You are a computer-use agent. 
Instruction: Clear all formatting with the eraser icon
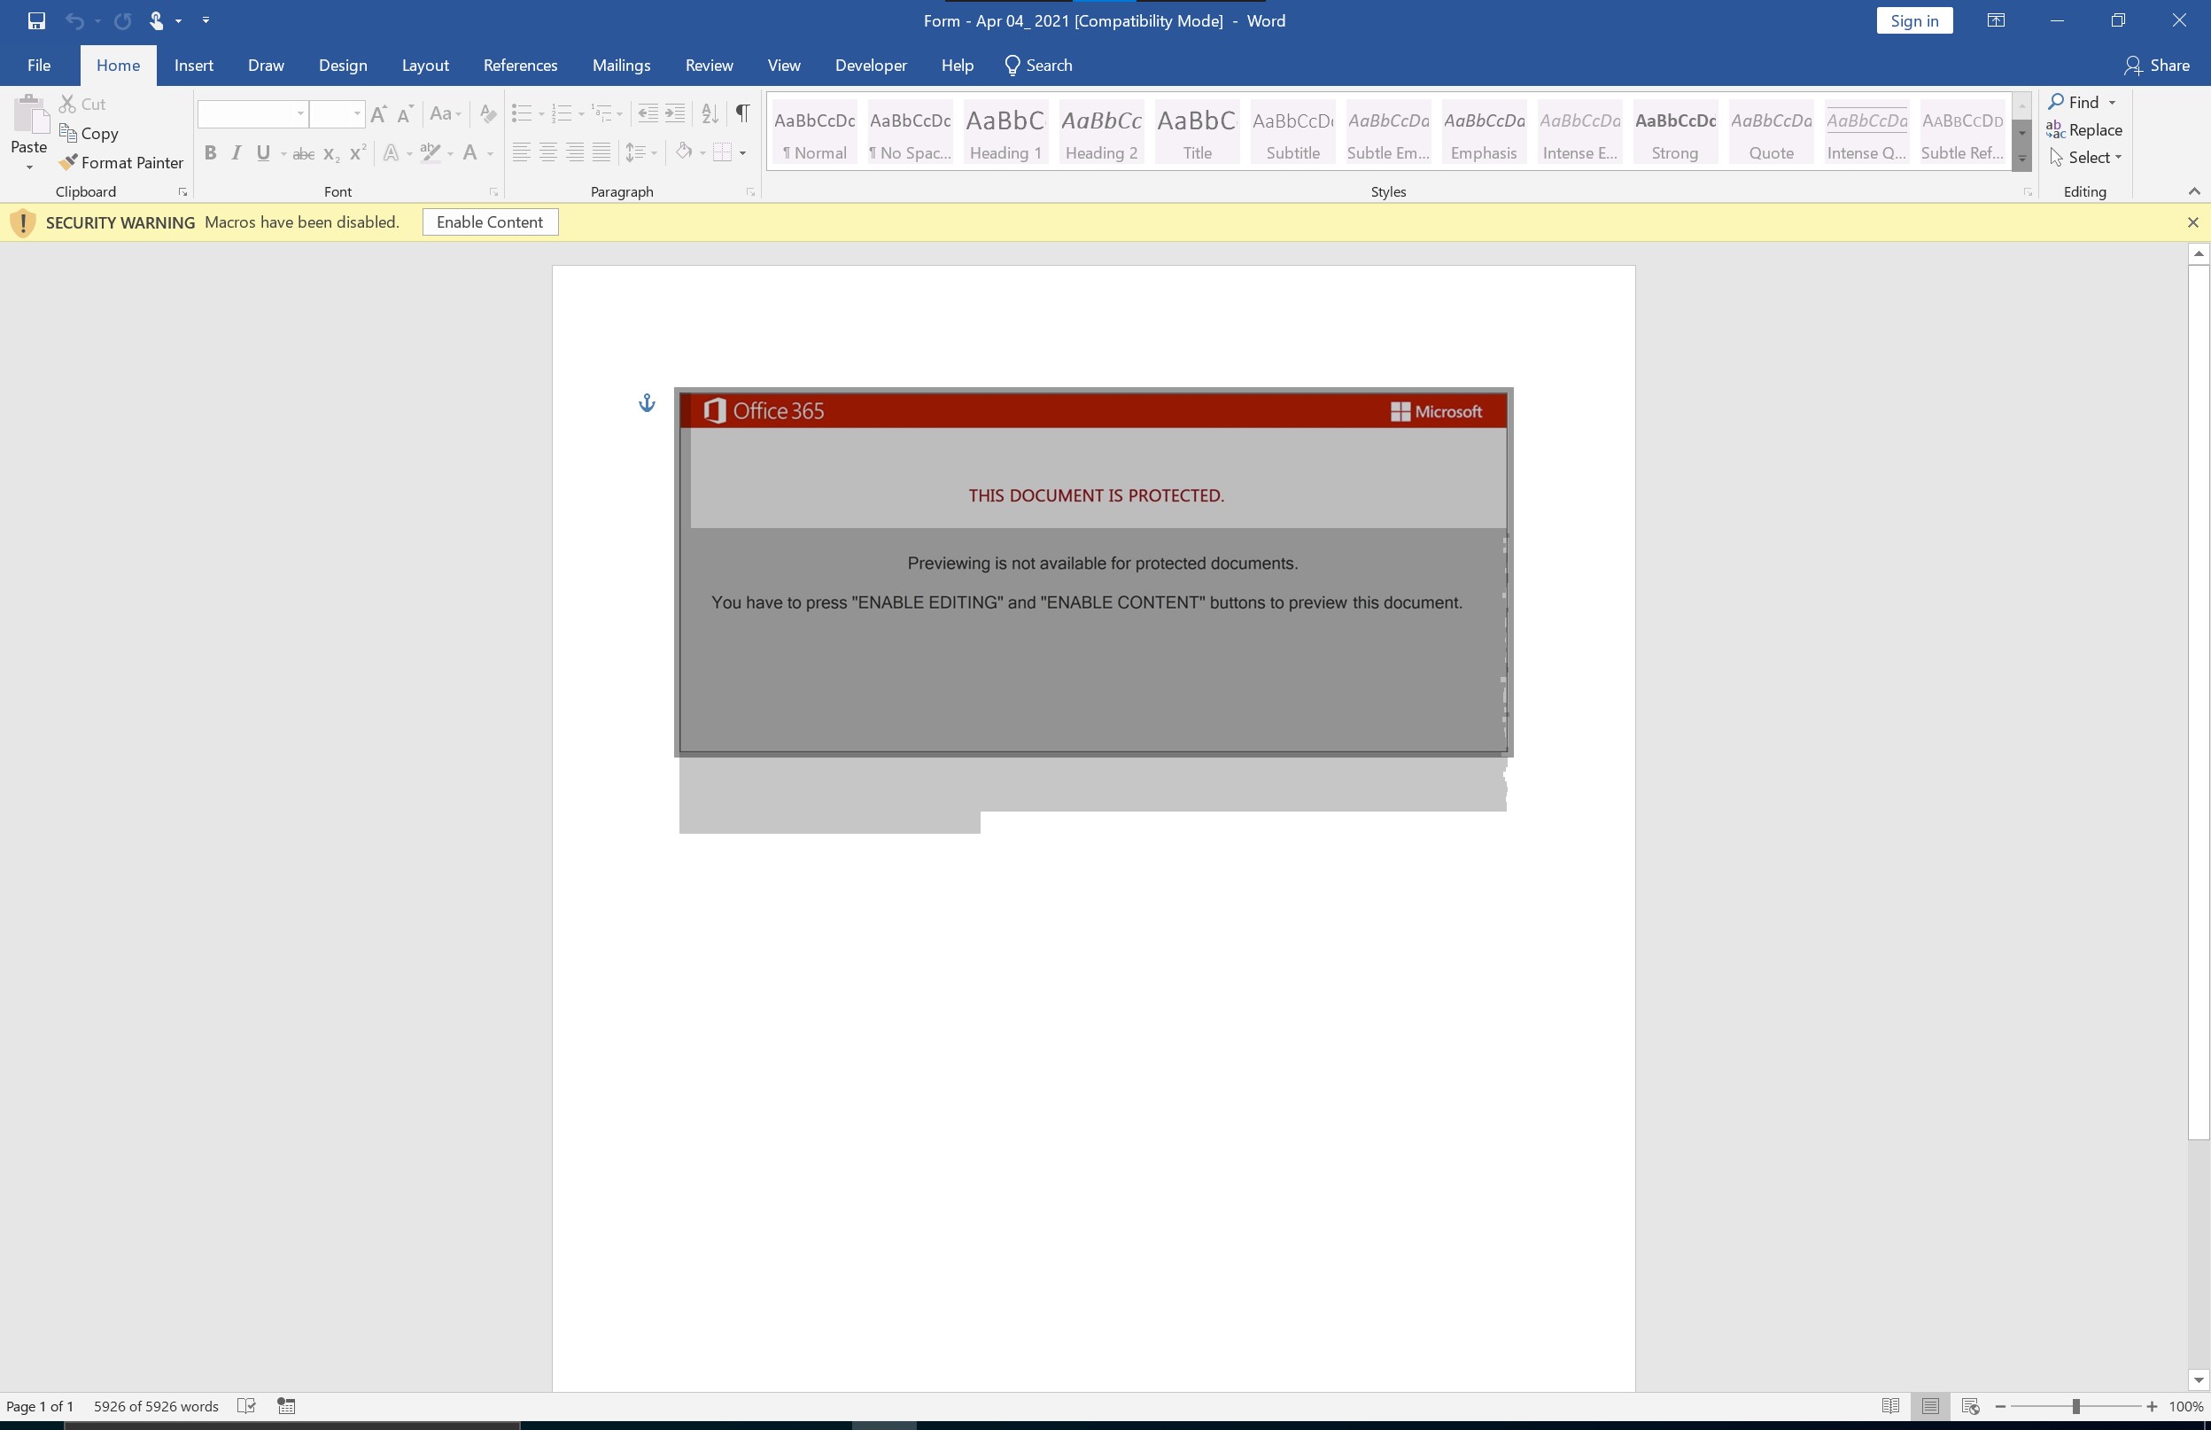pos(489,113)
